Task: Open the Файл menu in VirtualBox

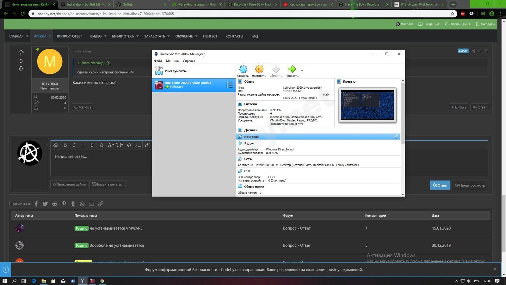Action: tap(158, 61)
